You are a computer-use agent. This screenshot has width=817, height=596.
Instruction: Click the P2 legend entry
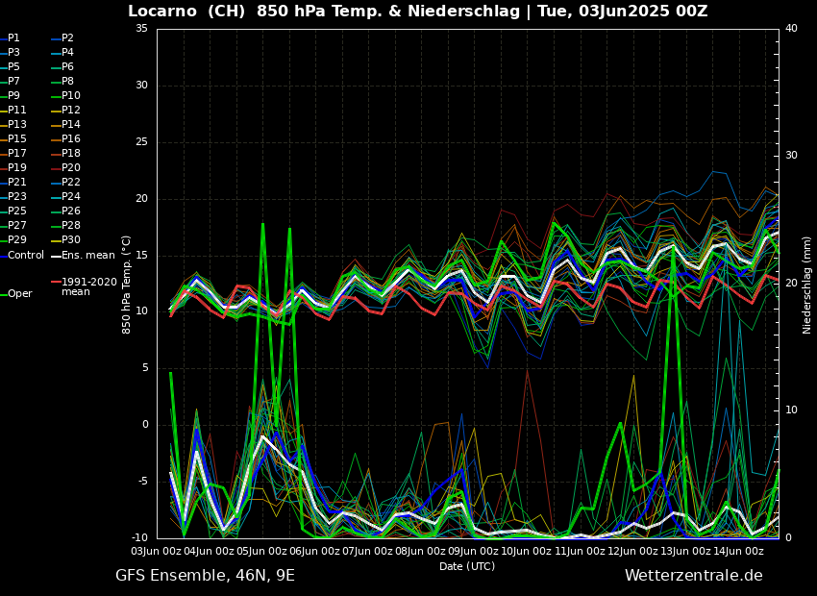62,38
